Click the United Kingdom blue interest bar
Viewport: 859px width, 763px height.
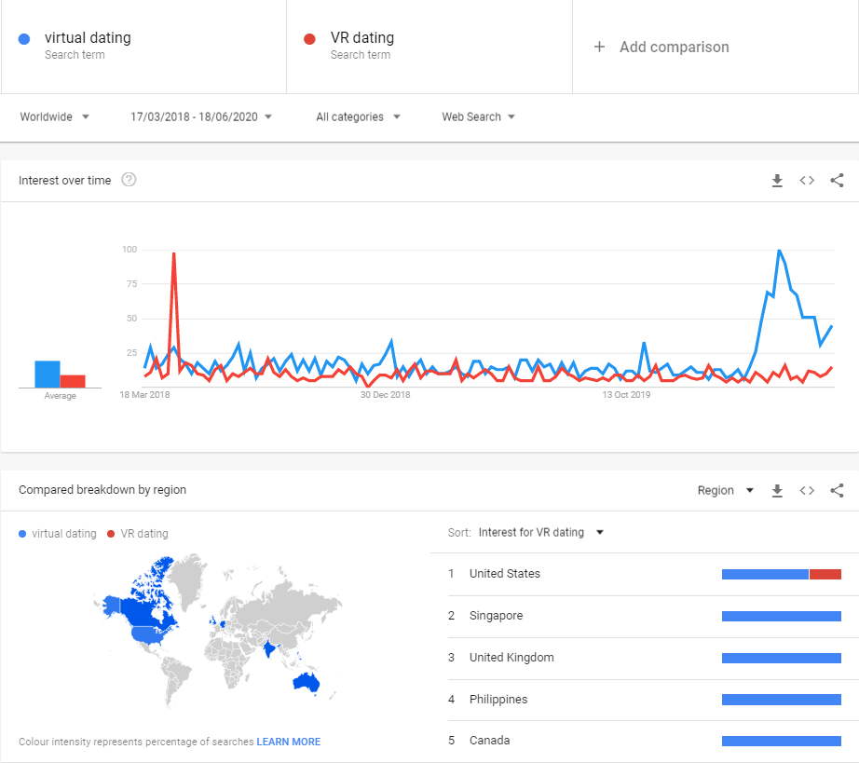pos(782,658)
